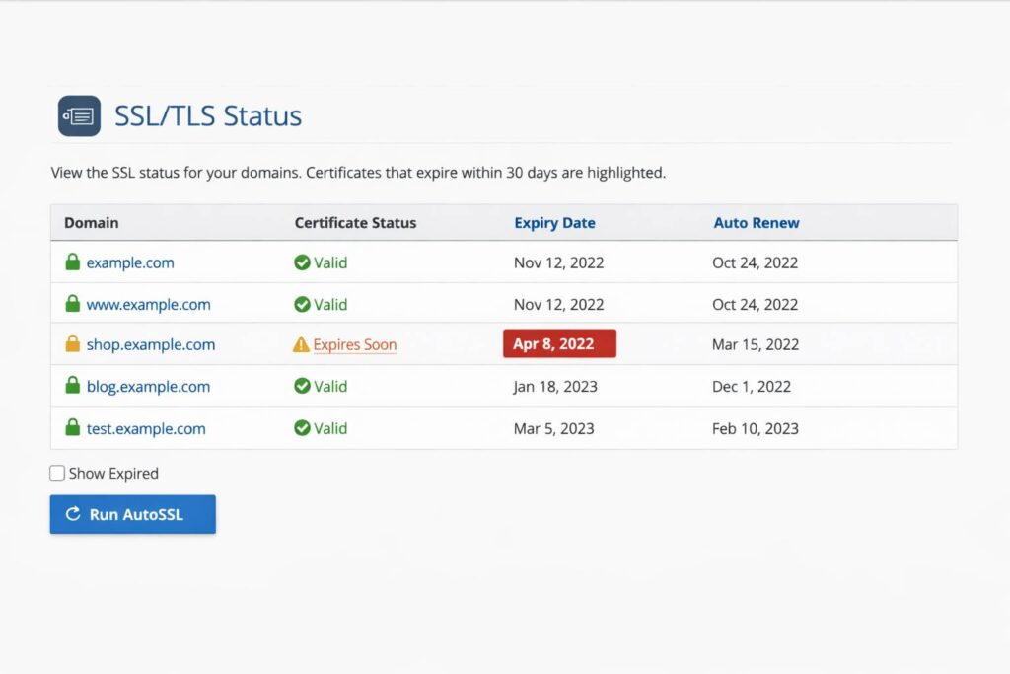Click green padlock icon beside example.com
The image size is (1010, 674).
click(x=72, y=262)
